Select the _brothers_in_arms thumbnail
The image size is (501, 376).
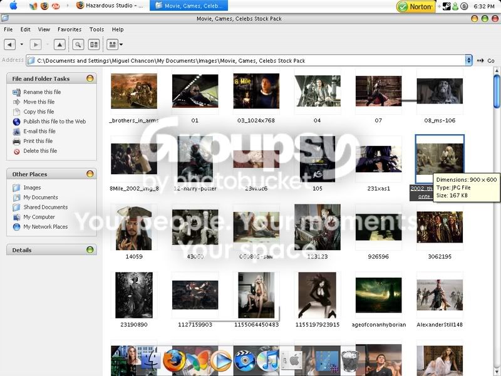pos(134,91)
